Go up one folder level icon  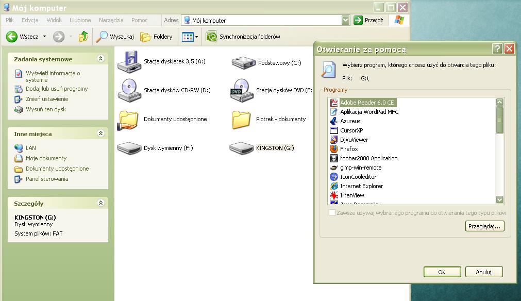83,37
